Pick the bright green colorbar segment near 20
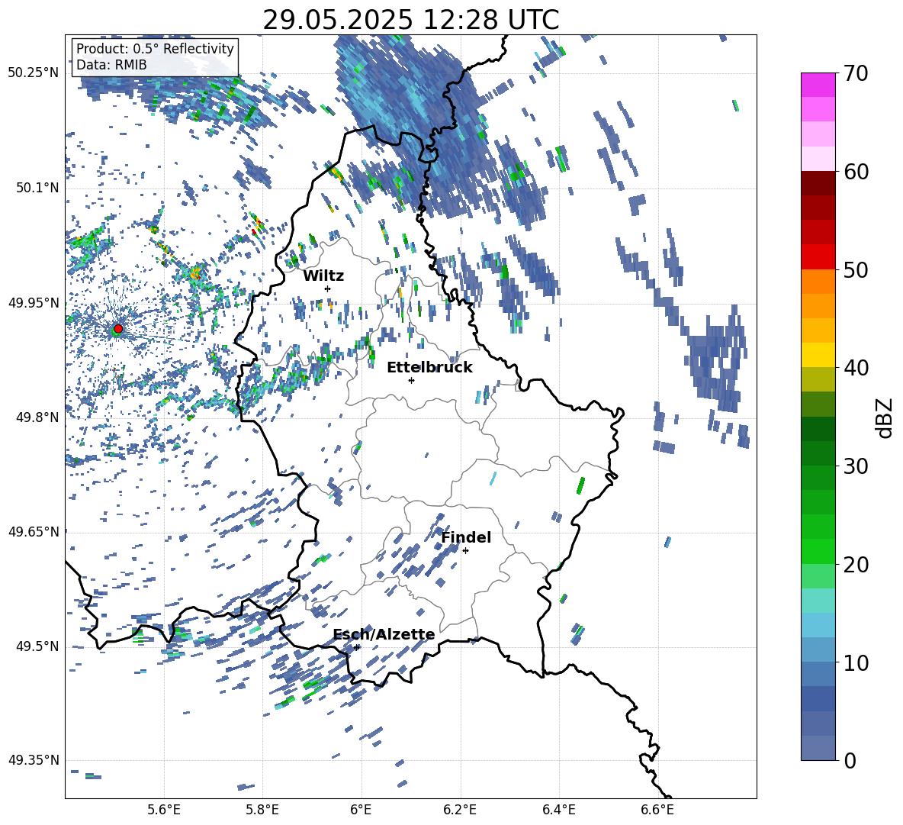903x825 pixels. (818, 551)
